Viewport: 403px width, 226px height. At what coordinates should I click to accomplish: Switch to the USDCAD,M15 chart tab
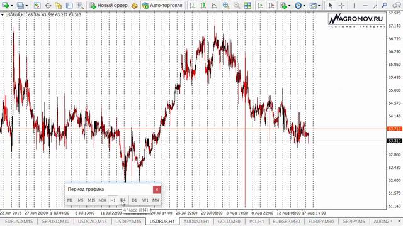click(93, 222)
